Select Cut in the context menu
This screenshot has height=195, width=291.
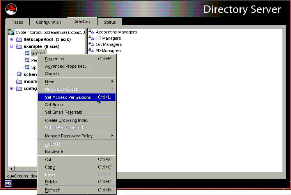click(x=76, y=160)
